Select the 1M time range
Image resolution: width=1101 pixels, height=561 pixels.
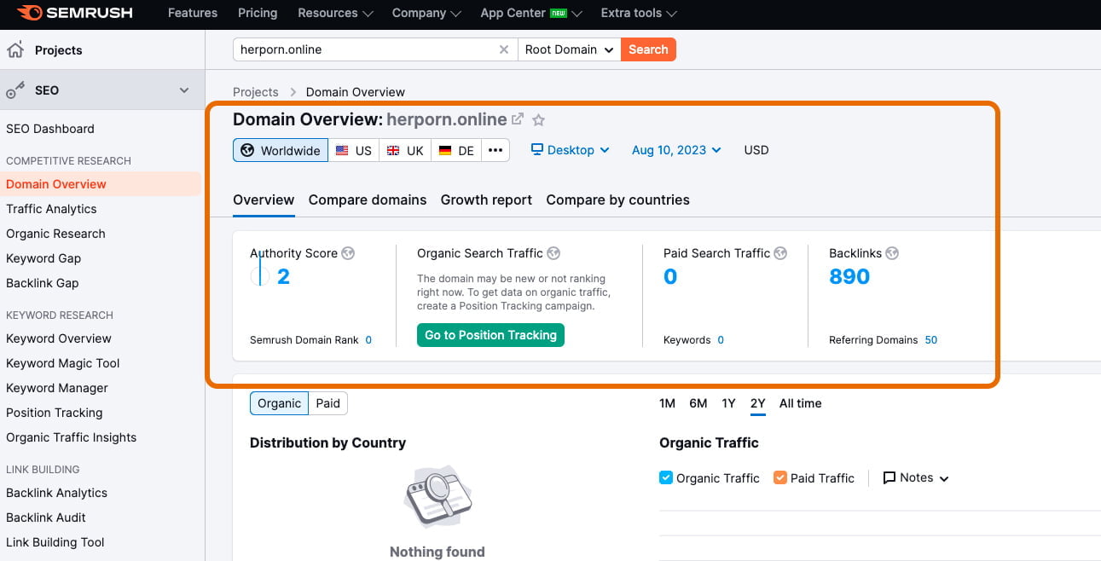click(x=668, y=403)
